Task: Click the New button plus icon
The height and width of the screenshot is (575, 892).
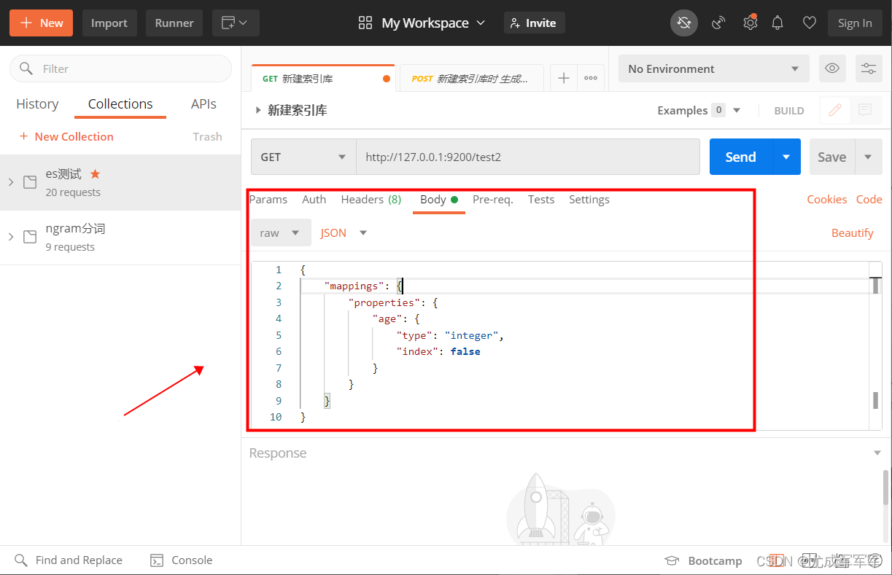Action: [26, 23]
